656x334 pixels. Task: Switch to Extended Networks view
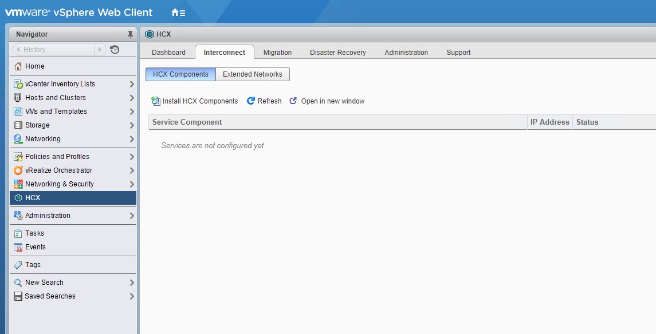(252, 74)
